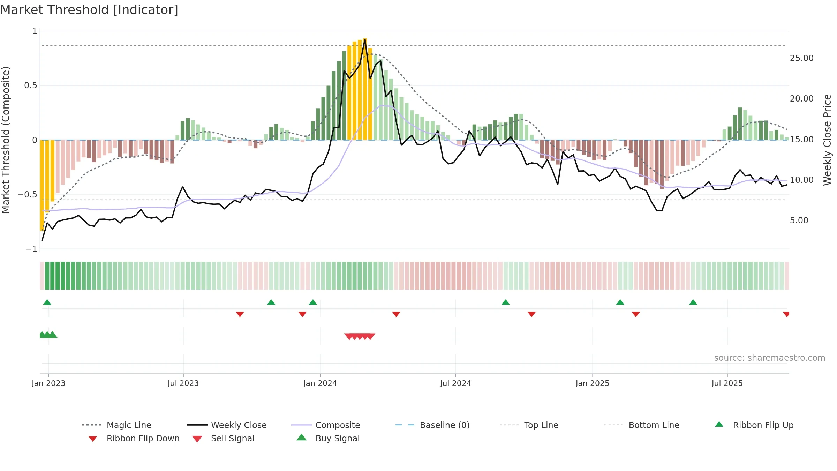Click the 20.00 price axis label

pyautogui.click(x=802, y=99)
